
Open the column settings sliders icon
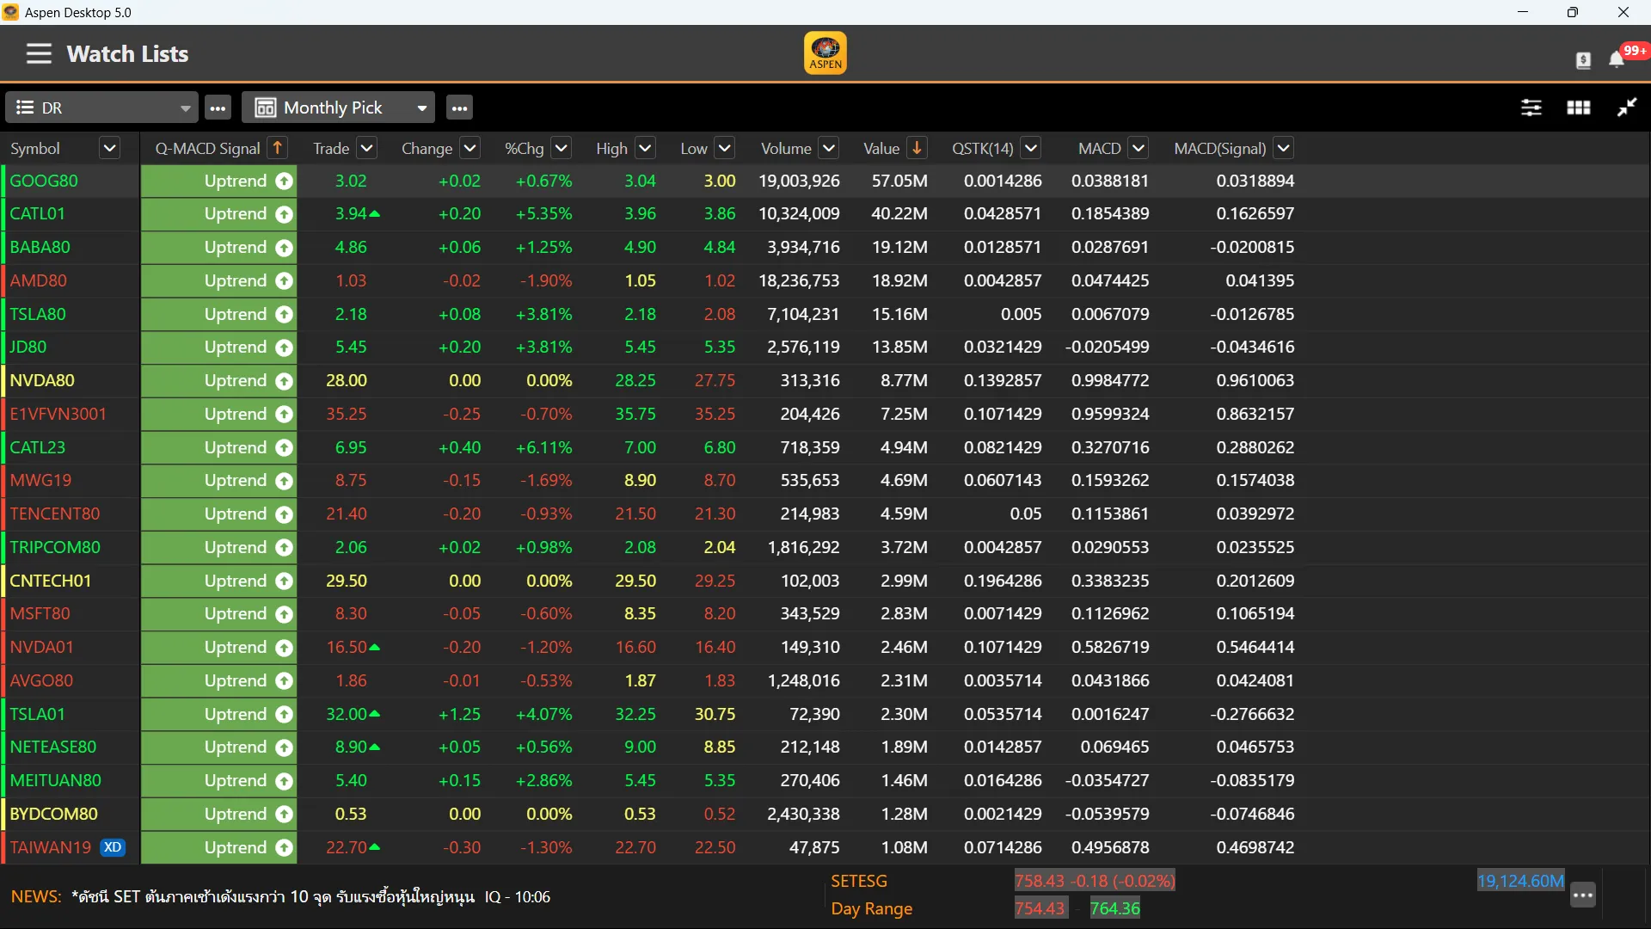click(x=1531, y=108)
